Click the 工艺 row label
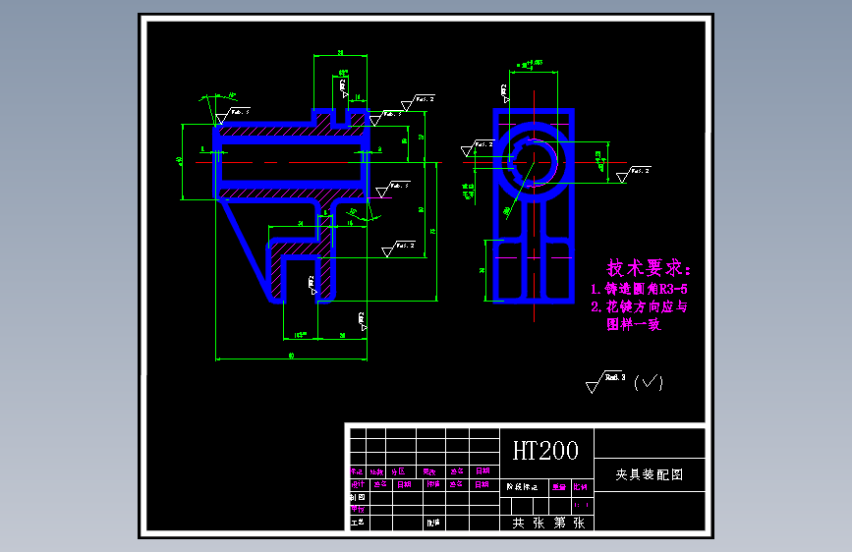The height and width of the screenshot is (552, 852). coord(358,523)
